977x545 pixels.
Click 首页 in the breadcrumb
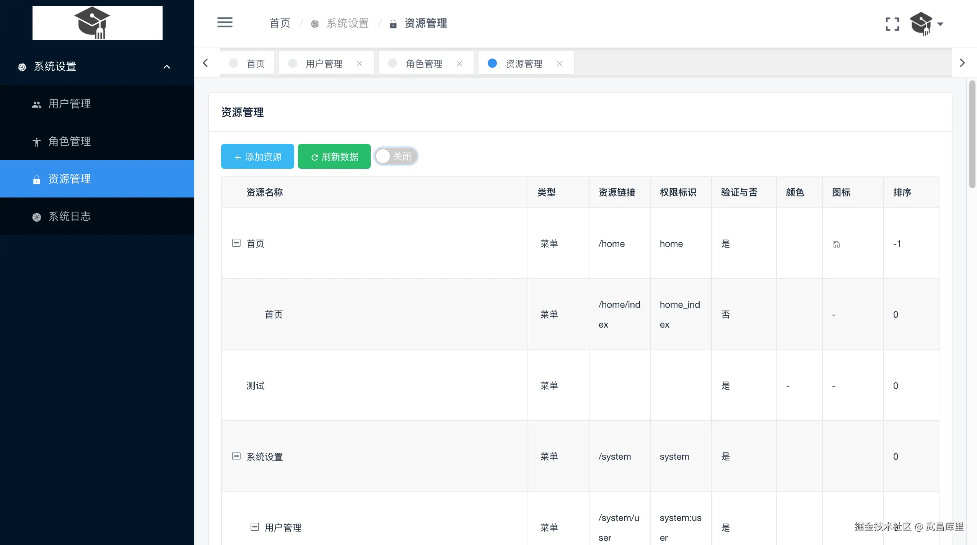280,23
